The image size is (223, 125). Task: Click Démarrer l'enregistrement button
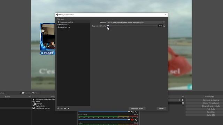click(x=211, y=103)
